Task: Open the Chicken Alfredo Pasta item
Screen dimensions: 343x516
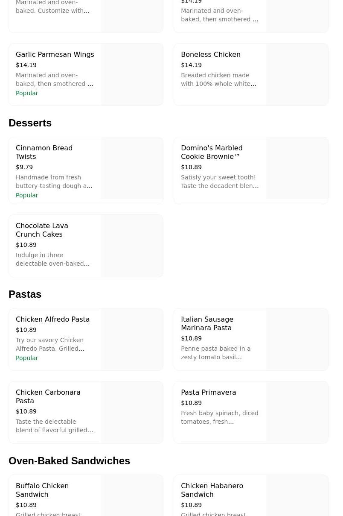Action: point(52,320)
